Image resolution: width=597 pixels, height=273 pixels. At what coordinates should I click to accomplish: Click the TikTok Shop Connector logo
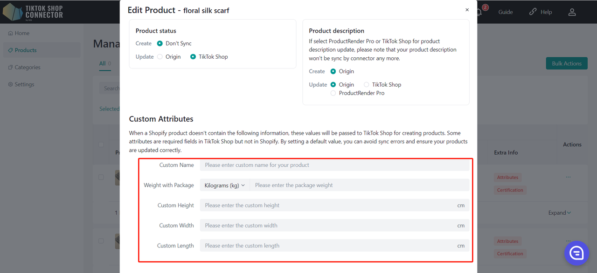click(33, 12)
